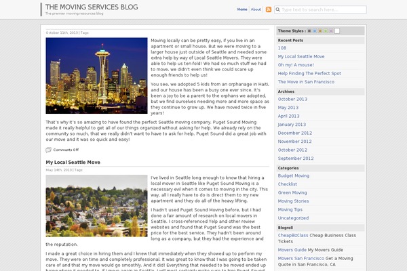The width and height of the screenshot is (407, 271).
Task: Open the About page
Action: pos(256,9)
